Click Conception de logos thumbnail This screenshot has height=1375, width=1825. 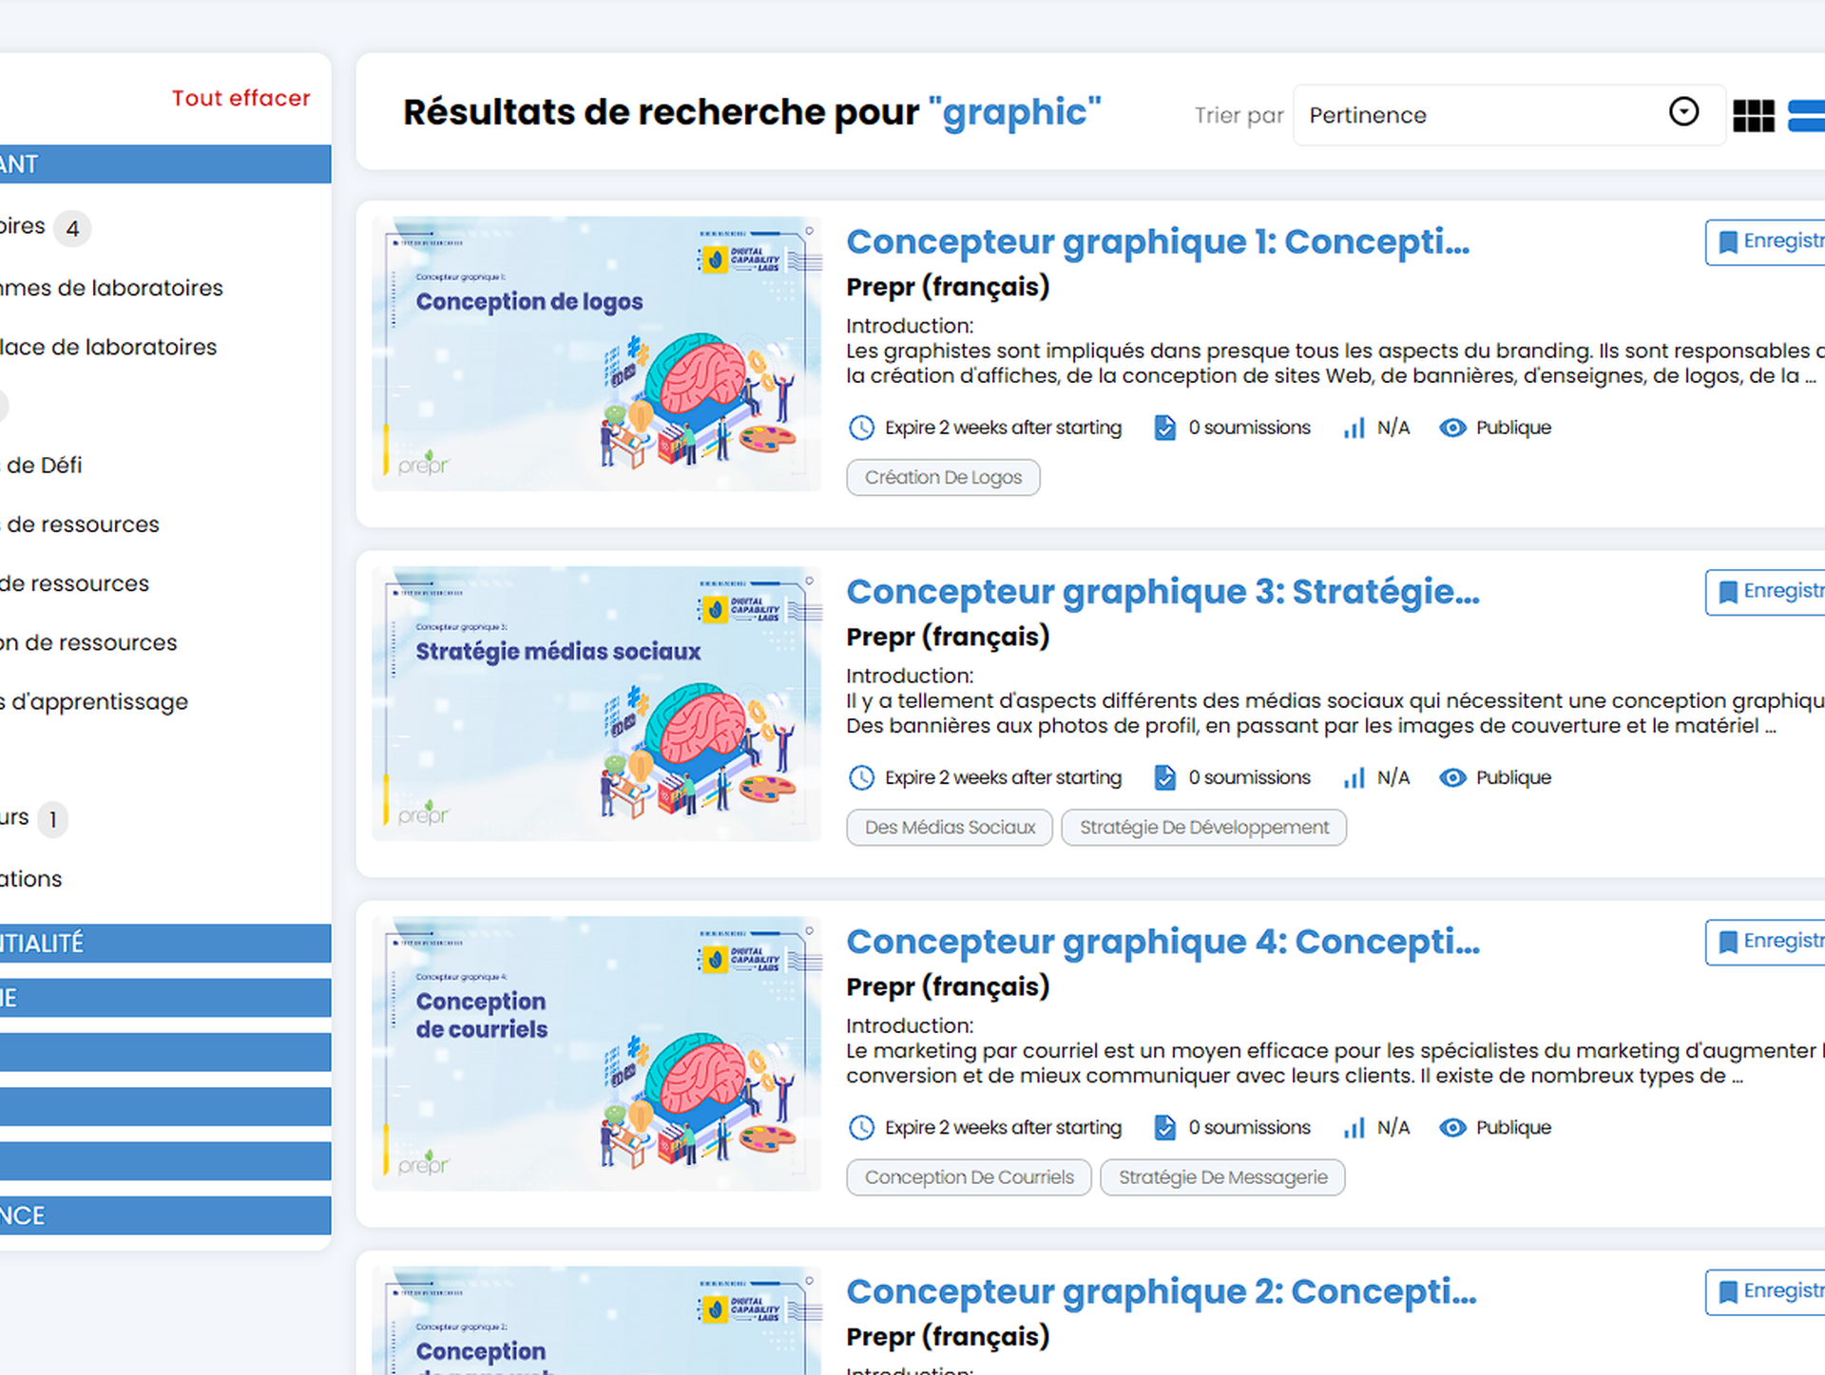tap(596, 353)
